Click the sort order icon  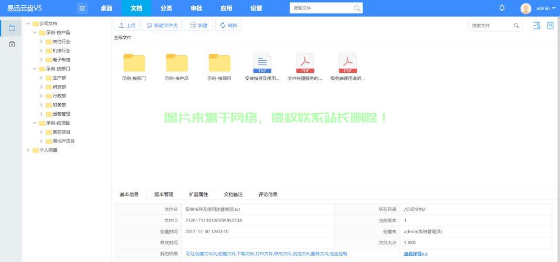point(536,26)
